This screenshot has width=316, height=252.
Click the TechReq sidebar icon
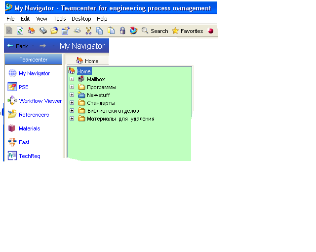(12, 156)
